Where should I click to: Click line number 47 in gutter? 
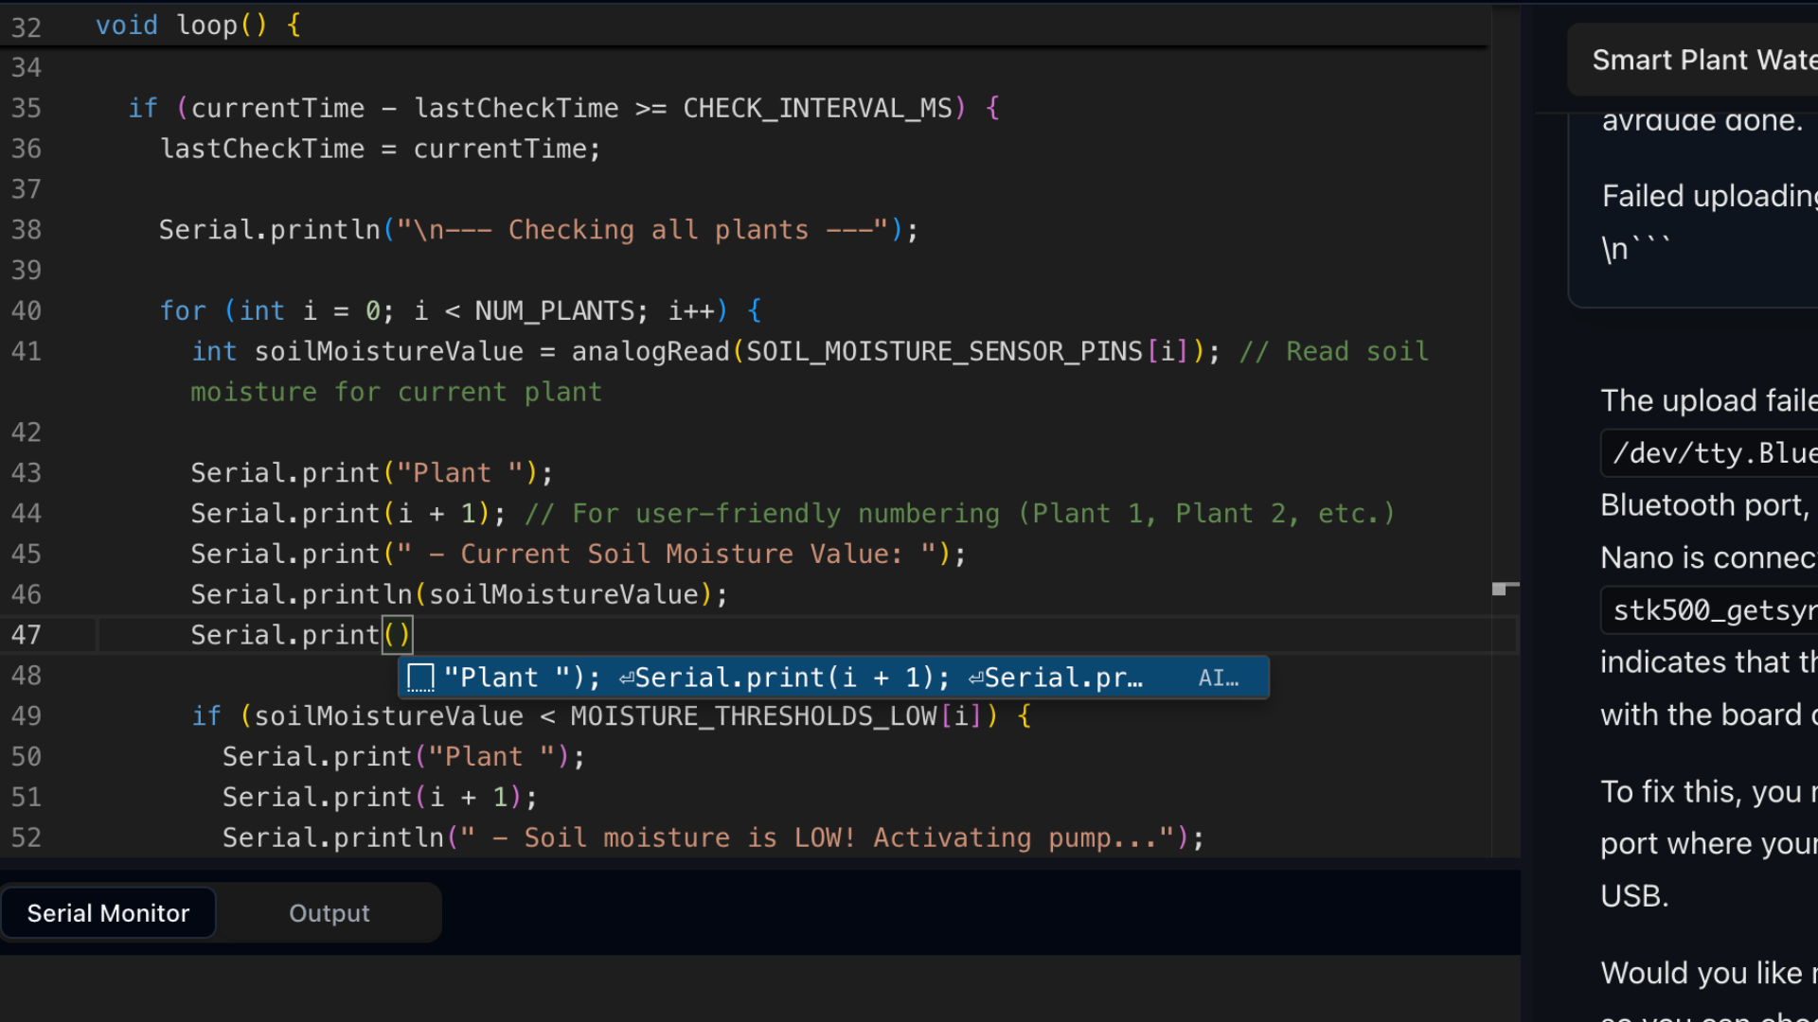[x=27, y=635]
